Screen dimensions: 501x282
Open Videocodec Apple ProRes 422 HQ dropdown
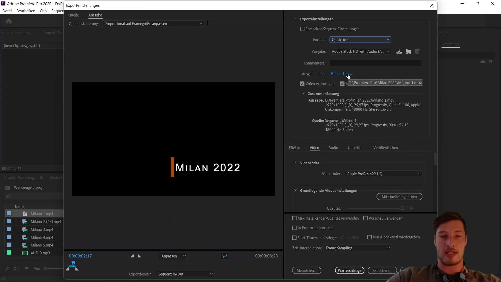pos(384,174)
